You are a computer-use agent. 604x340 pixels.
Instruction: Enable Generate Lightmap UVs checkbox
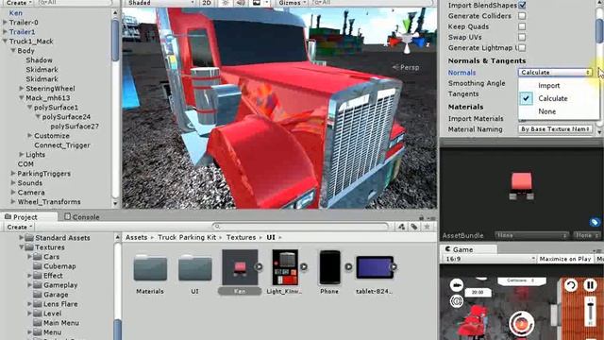point(522,48)
